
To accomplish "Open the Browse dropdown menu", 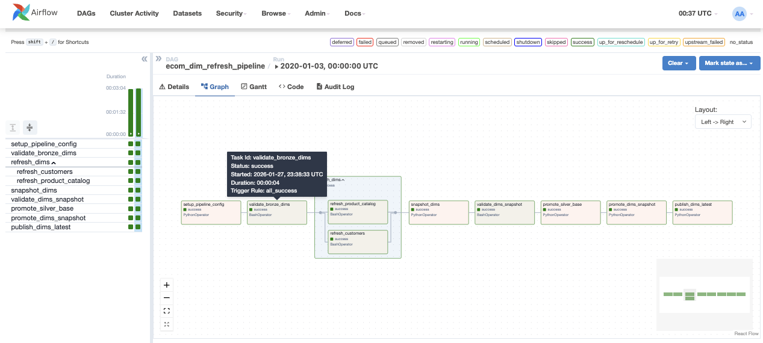I will coord(276,13).
